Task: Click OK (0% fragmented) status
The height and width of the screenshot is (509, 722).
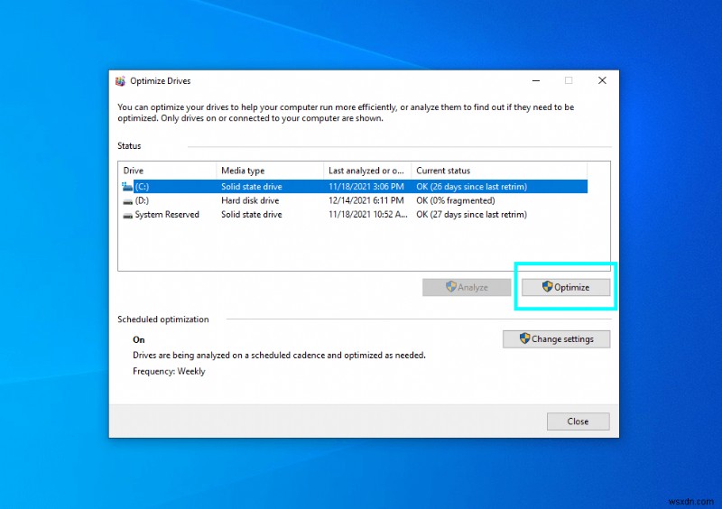Action: [x=456, y=201]
